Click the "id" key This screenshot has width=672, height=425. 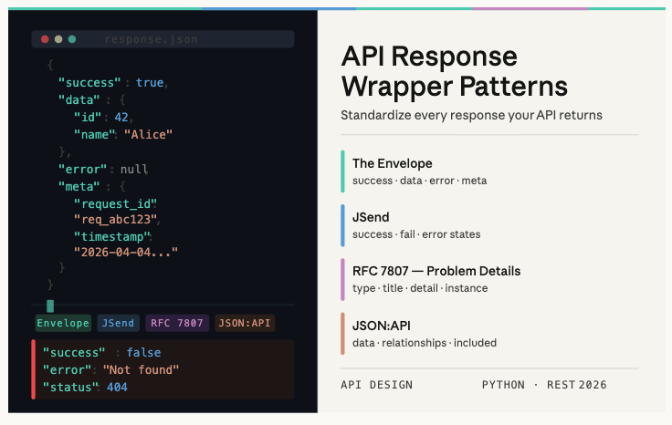[88, 118]
